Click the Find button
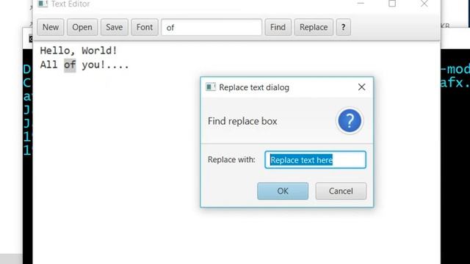 (x=278, y=27)
